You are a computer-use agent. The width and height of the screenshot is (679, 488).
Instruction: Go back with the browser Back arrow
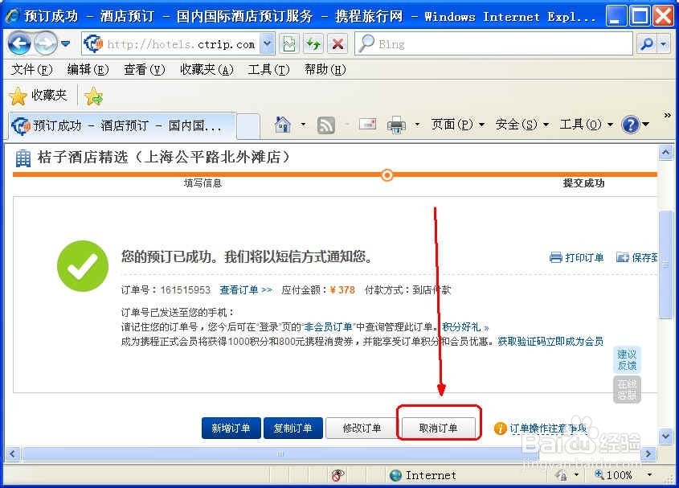pyautogui.click(x=19, y=43)
